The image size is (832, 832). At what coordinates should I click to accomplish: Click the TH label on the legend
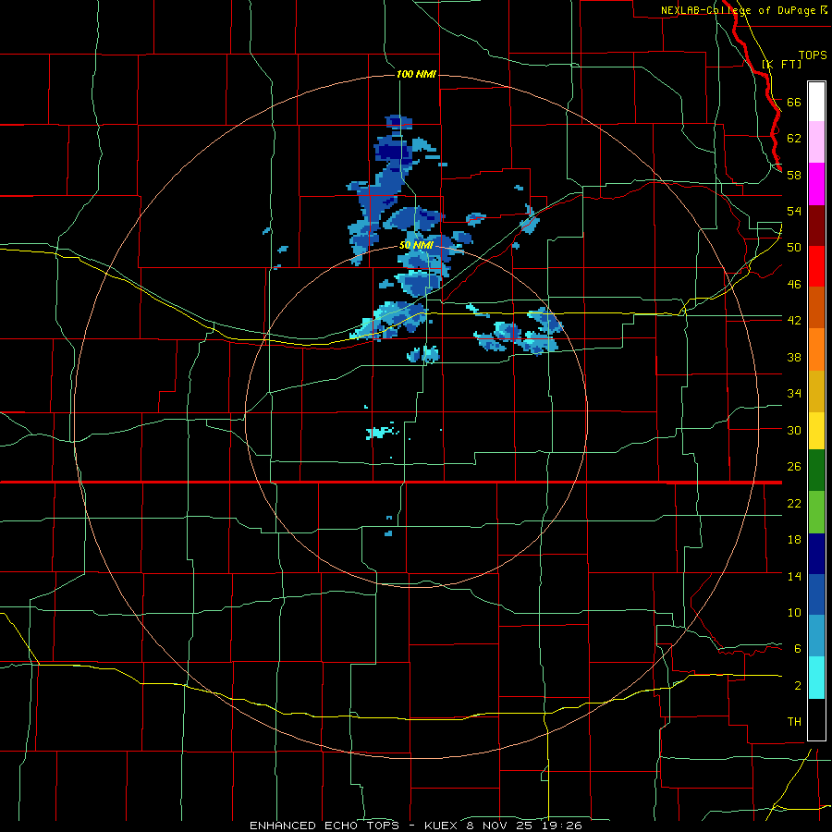pos(794,721)
